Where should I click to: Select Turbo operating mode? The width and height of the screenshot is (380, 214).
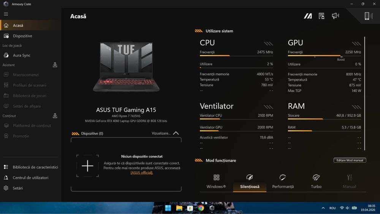pyautogui.click(x=316, y=182)
